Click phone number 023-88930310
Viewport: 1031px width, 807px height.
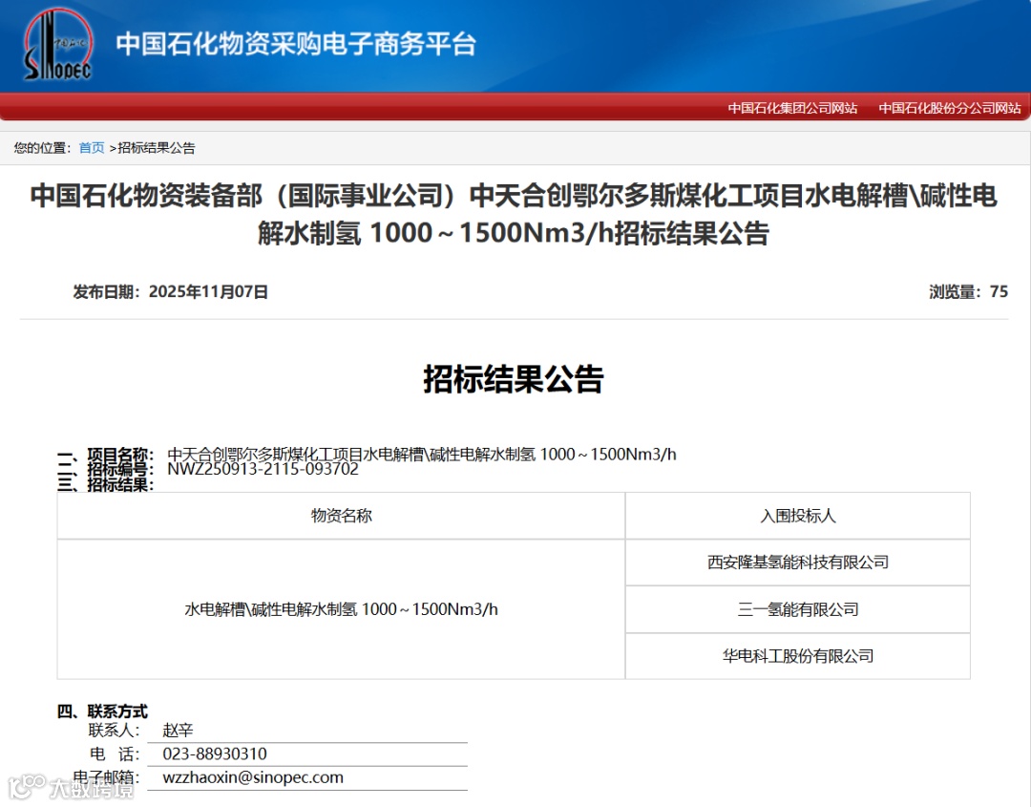coord(215,754)
